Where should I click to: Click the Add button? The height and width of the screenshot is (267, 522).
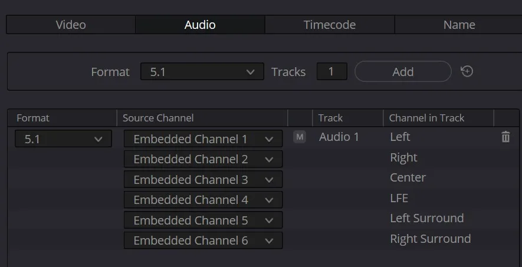click(x=403, y=71)
